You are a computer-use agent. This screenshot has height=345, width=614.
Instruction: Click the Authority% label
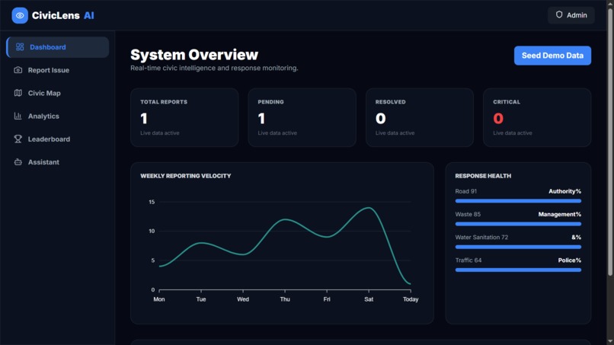564,191
